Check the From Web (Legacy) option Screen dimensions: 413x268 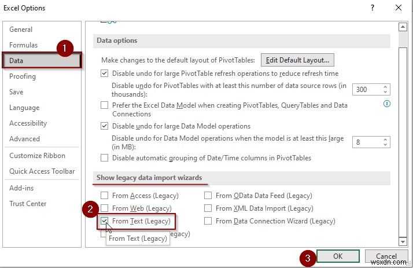click(105, 208)
